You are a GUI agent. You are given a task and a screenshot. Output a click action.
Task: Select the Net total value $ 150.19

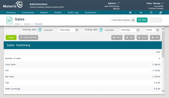coord(156,77)
